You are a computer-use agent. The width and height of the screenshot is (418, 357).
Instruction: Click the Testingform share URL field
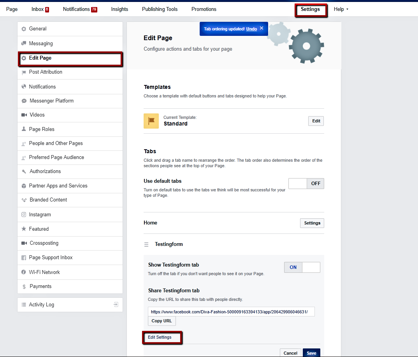[231, 311]
